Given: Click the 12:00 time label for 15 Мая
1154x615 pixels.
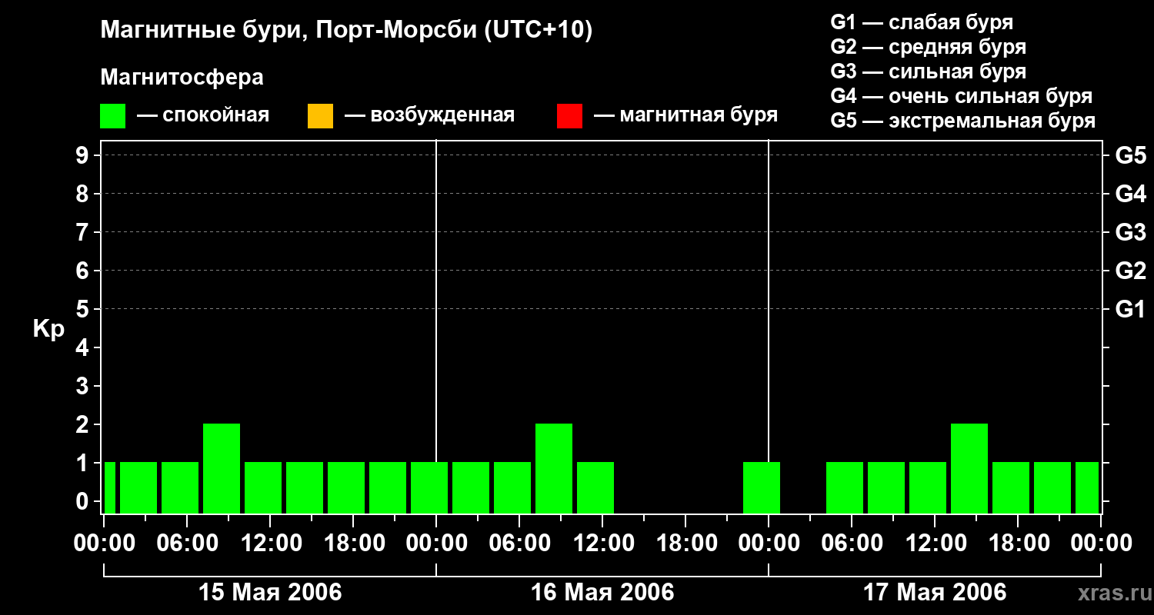Looking at the screenshot, I should (x=270, y=544).
